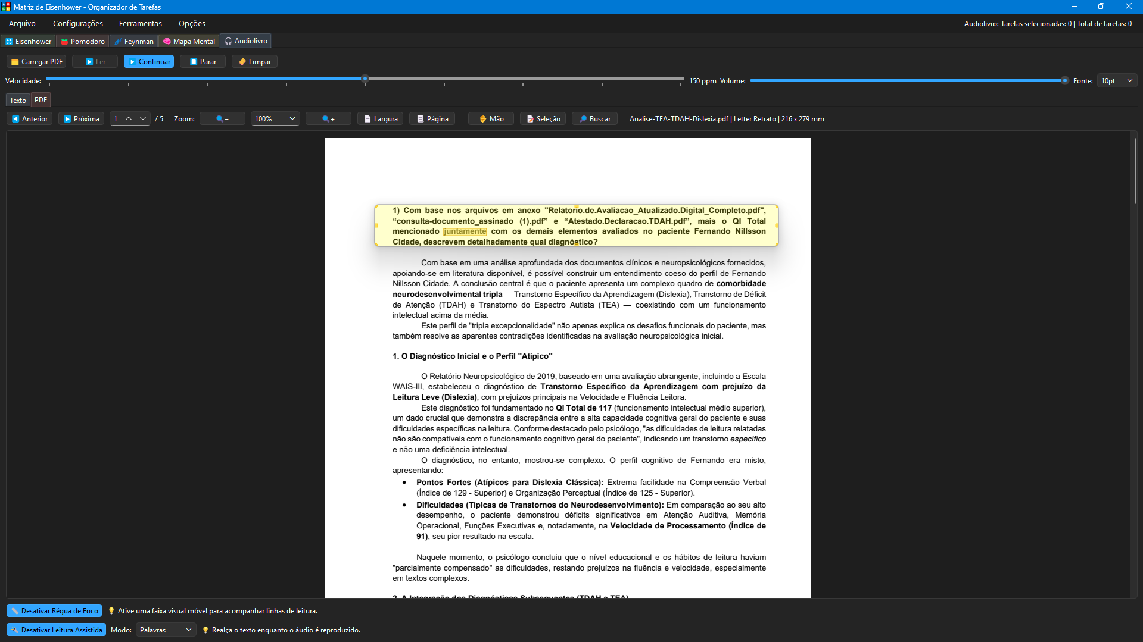Screen dimensions: 1143x642
Task: Zoom out with the magnifier minus button
Action: tap(222, 119)
